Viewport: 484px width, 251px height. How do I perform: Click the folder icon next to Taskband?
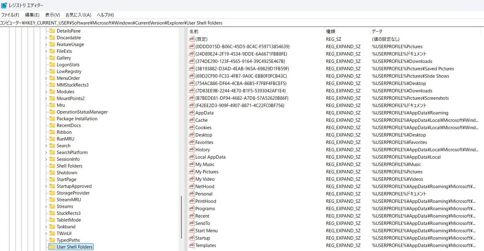coord(52,226)
